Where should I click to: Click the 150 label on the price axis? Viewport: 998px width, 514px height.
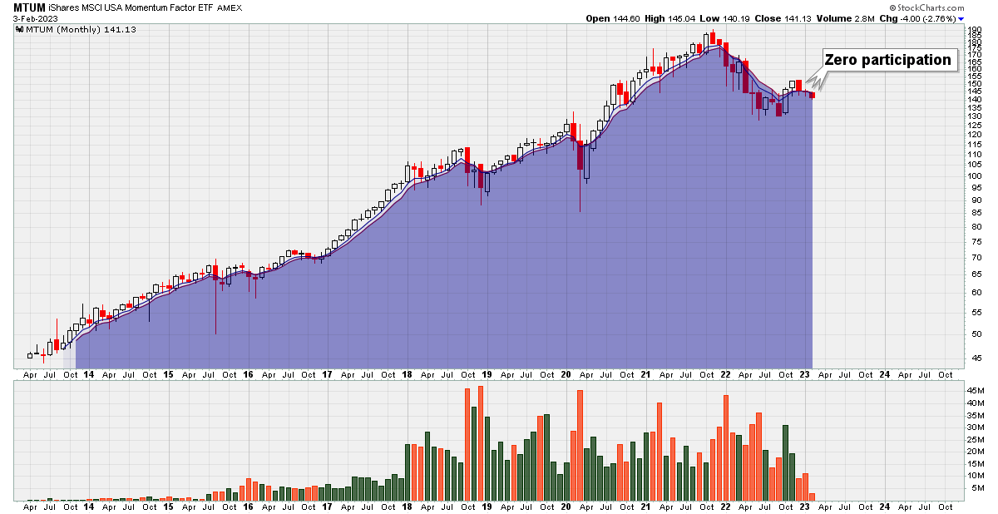(975, 84)
